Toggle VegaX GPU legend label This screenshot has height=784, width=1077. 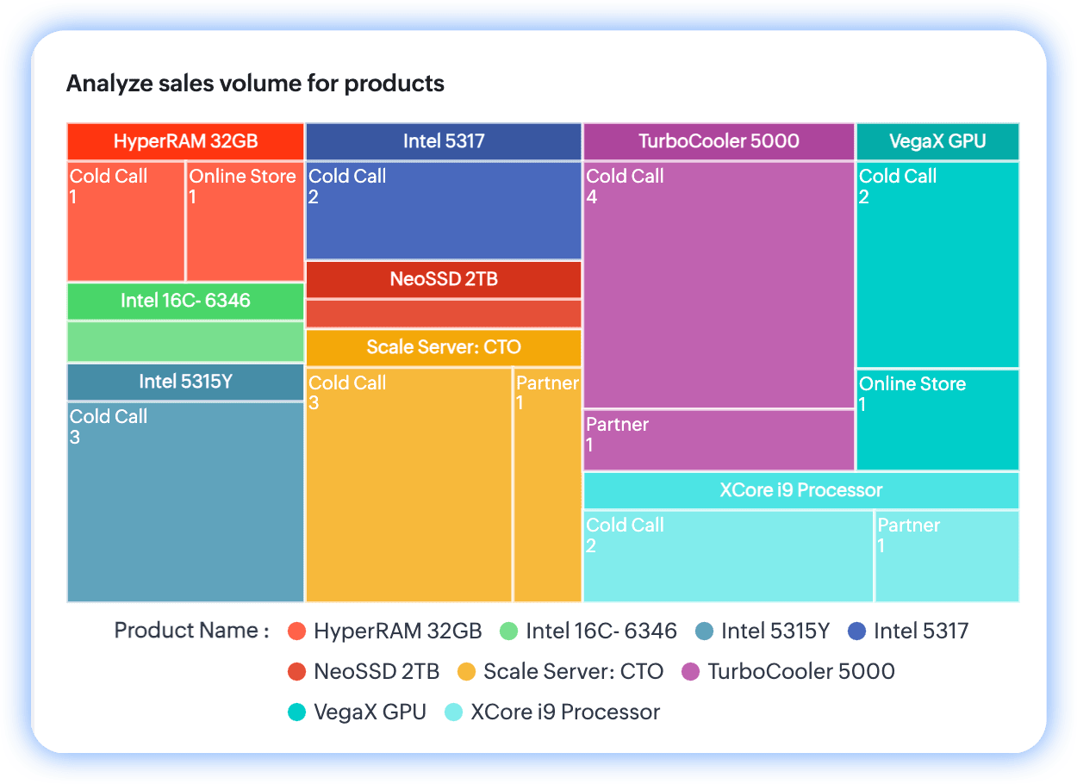(x=370, y=712)
